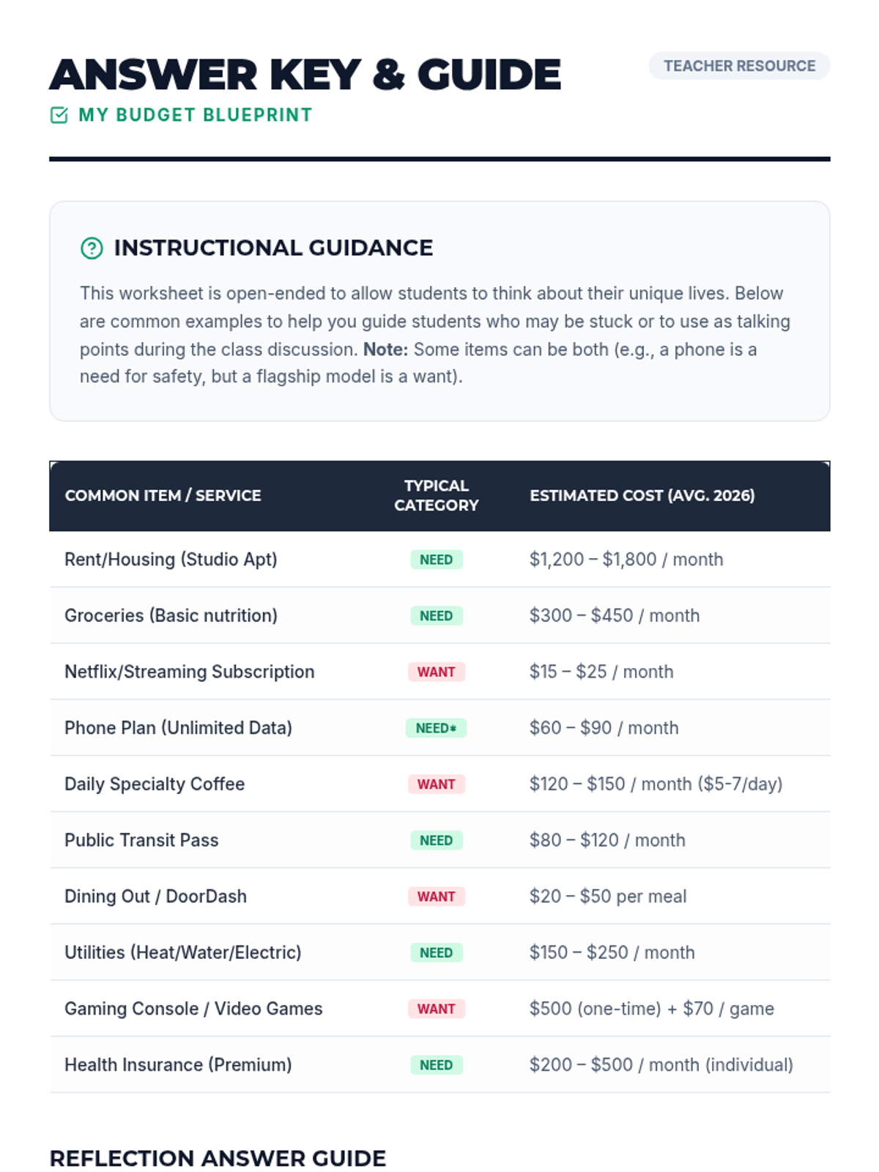Click the Instructional Guidance heading

coord(273,248)
